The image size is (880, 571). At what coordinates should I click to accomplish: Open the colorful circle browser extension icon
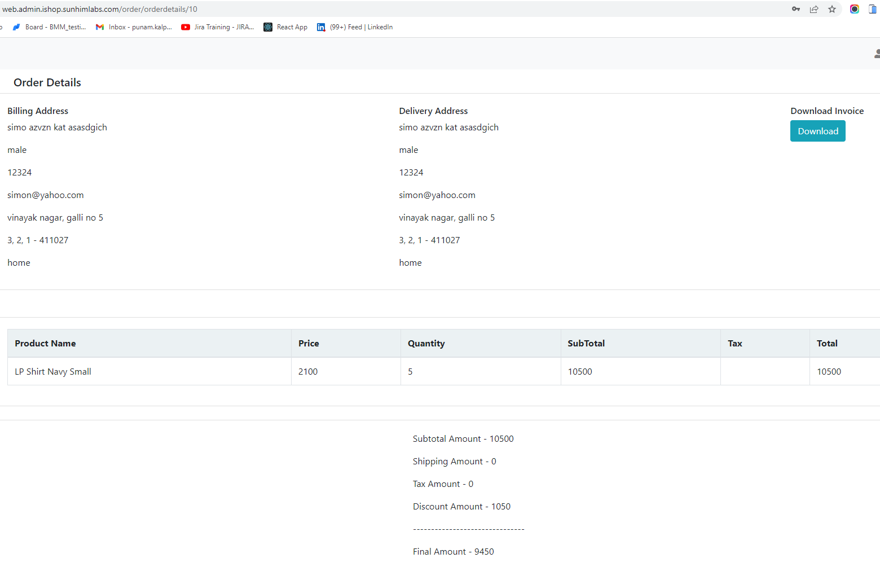[855, 9]
